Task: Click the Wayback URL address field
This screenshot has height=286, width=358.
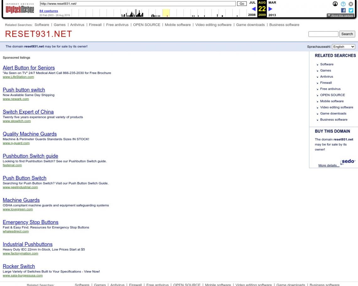Action: (x=138, y=4)
